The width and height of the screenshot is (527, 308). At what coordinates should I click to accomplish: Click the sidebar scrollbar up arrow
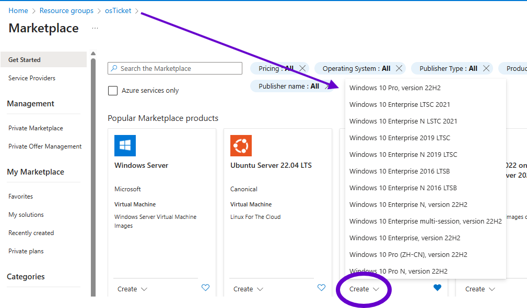tap(93, 53)
